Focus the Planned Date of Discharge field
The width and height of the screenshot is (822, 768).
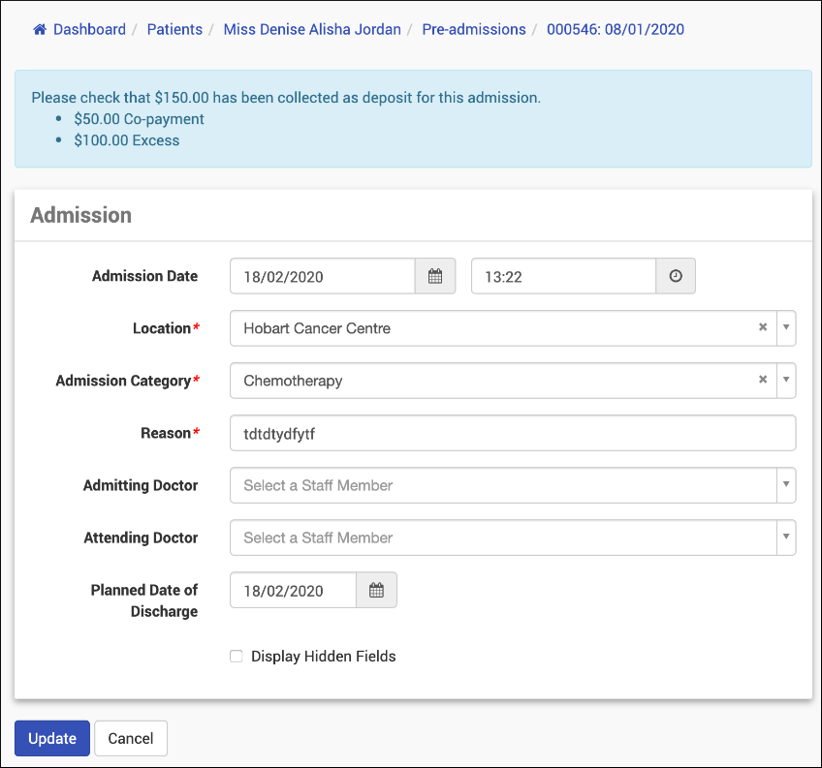293,591
